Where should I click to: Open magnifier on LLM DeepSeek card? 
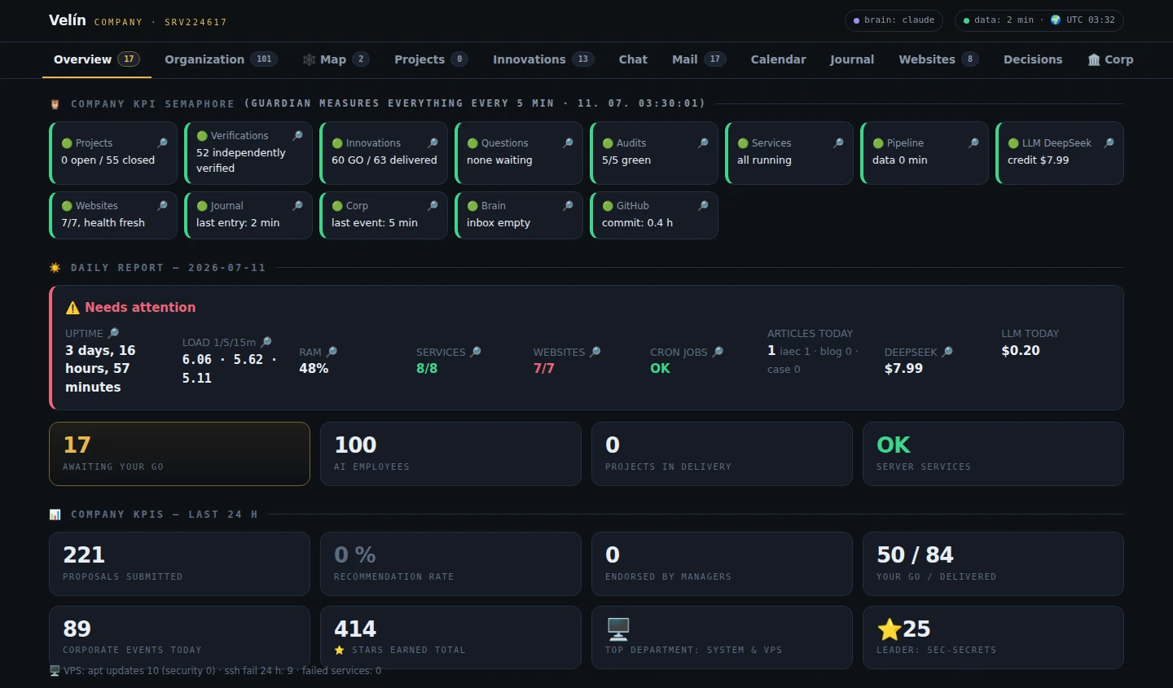pos(1109,142)
